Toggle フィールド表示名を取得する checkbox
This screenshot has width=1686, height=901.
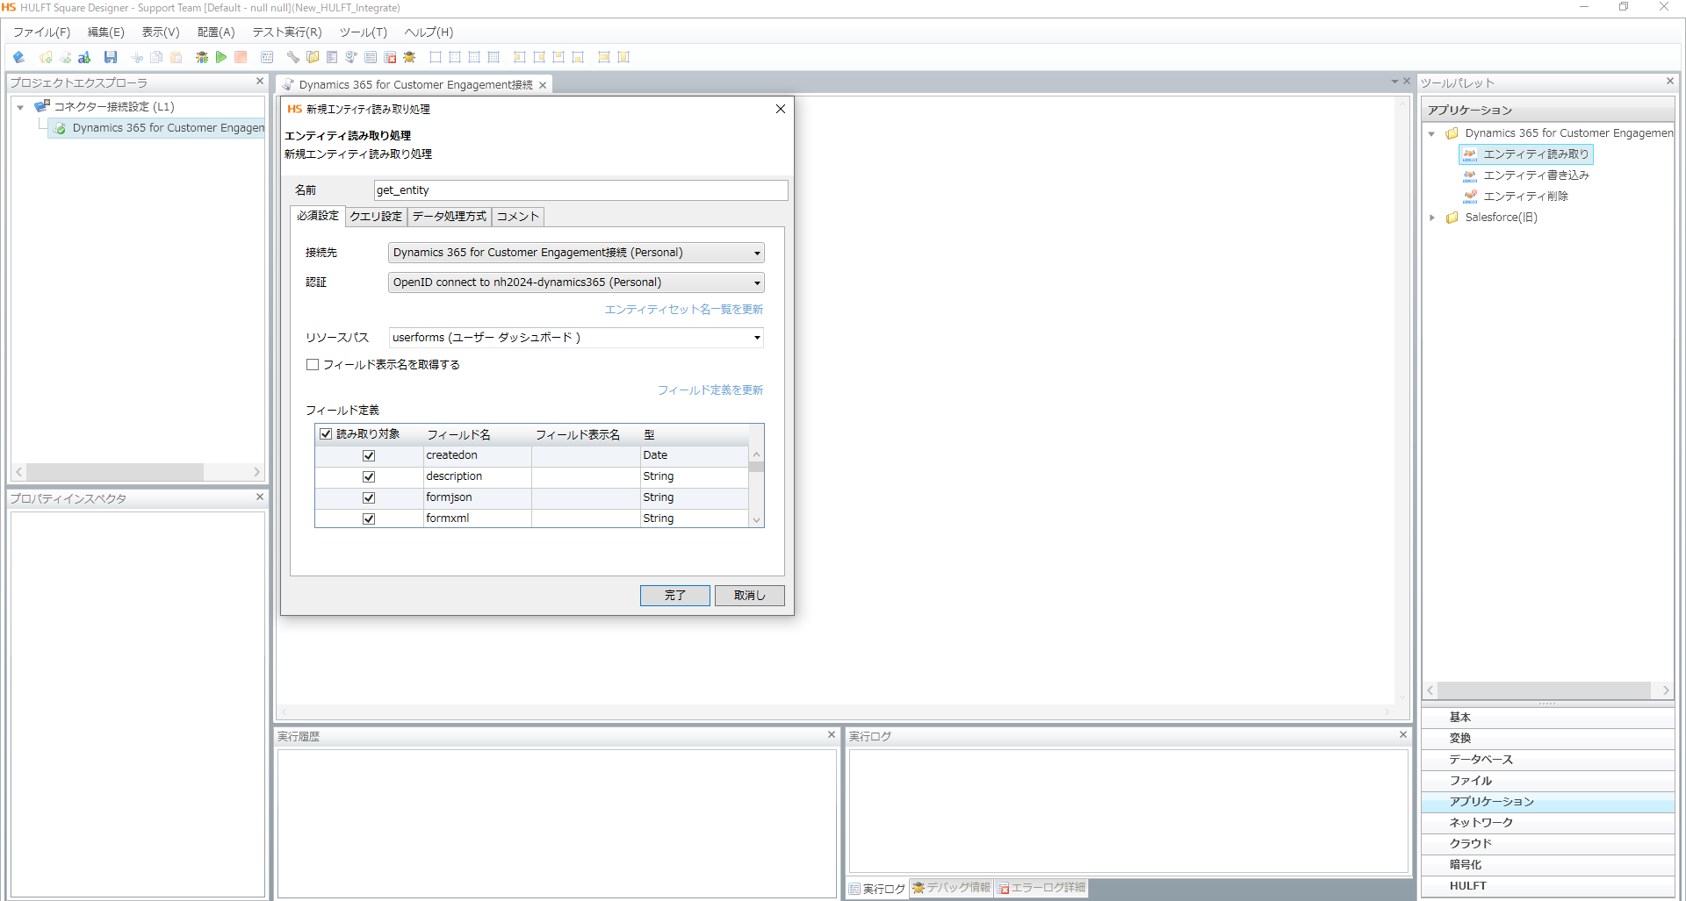click(x=312, y=365)
